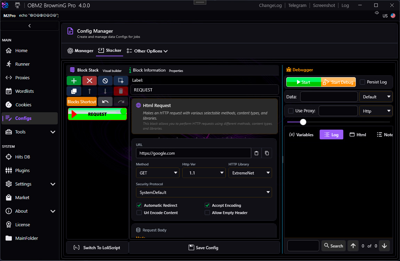Screen dimensions: 400x261
Task: Click the select-all blocks icon
Action: pyautogui.click(x=121, y=81)
